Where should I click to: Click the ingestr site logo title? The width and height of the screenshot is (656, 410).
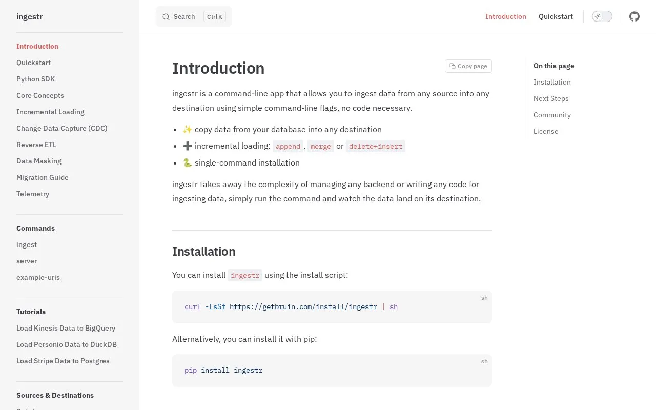click(30, 16)
